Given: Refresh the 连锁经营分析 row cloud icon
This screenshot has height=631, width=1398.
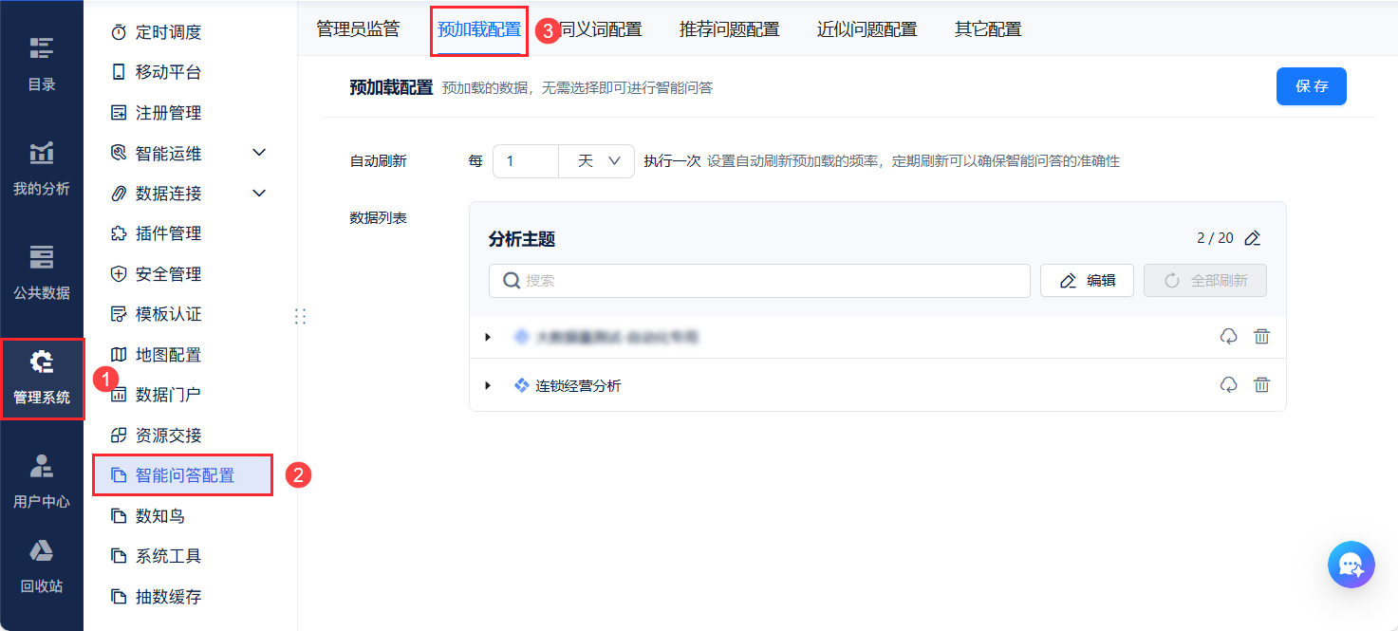Looking at the screenshot, I should [x=1229, y=385].
